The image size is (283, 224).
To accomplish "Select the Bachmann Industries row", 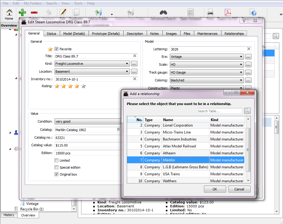I will [186, 139].
